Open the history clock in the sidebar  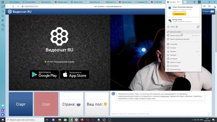pos(3,11)
